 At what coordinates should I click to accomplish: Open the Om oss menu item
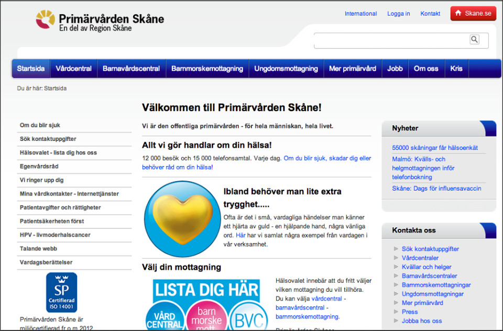[x=426, y=68]
